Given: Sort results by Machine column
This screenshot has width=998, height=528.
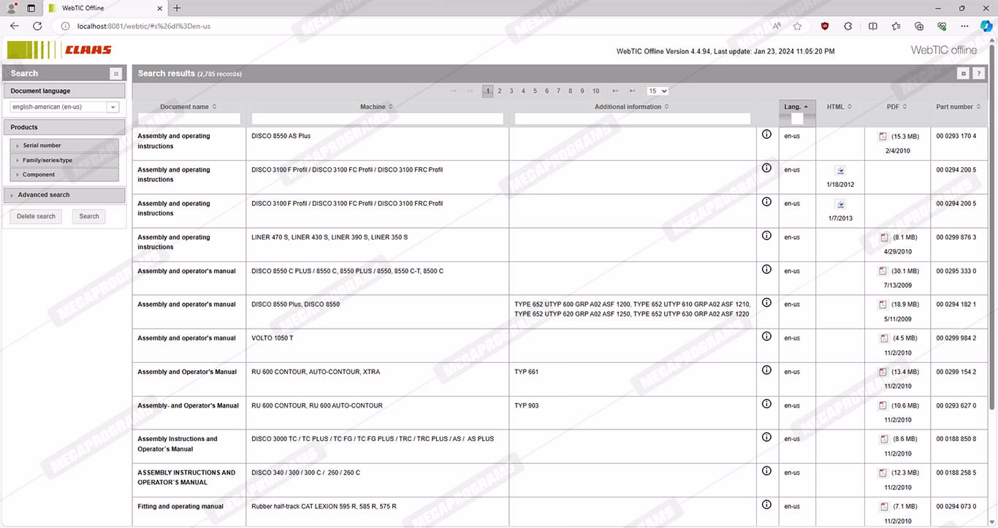Looking at the screenshot, I should [x=377, y=107].
